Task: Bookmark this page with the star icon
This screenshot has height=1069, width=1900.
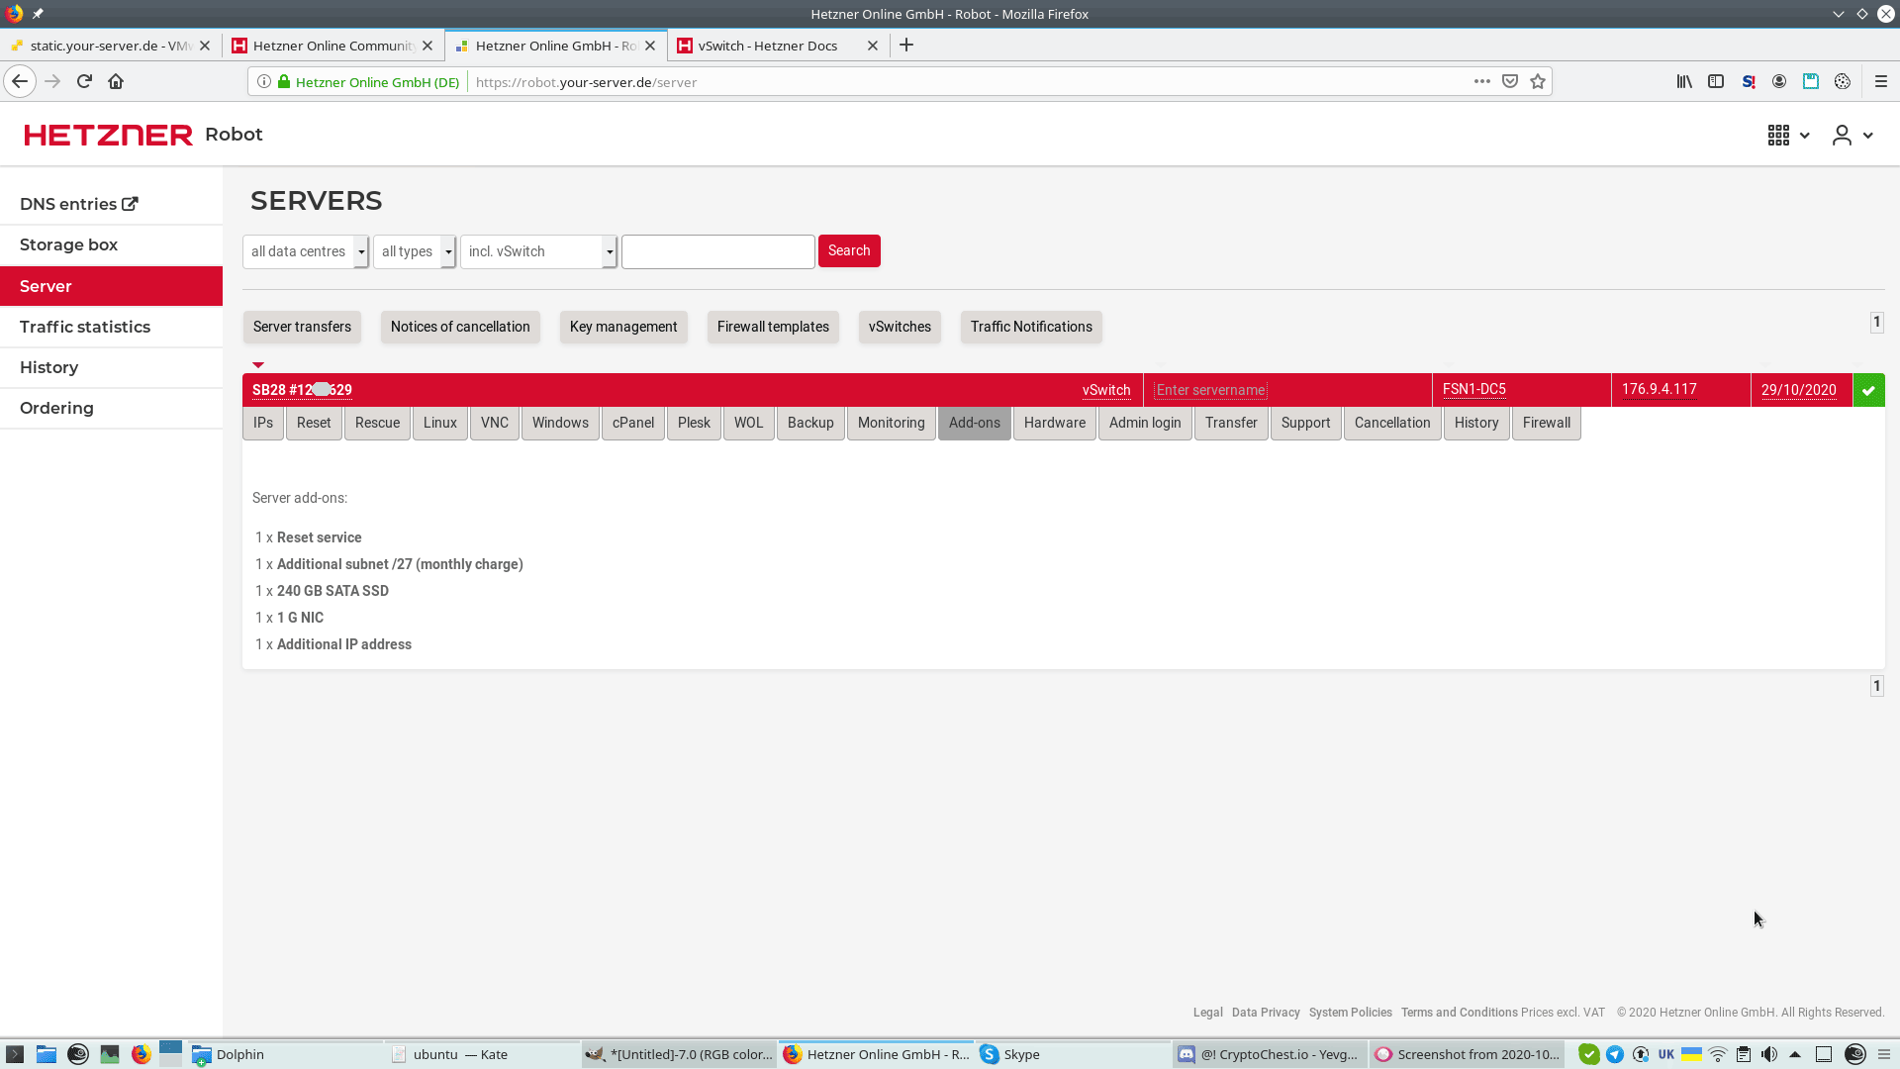Action: [1537, 81]
